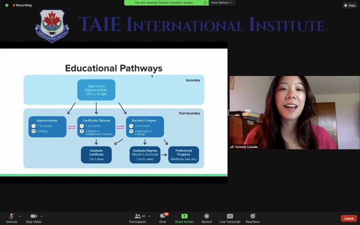The image size is (360, 225).
Task: Click the Educational Pathways shared slide
Action: tap(113, 112)
